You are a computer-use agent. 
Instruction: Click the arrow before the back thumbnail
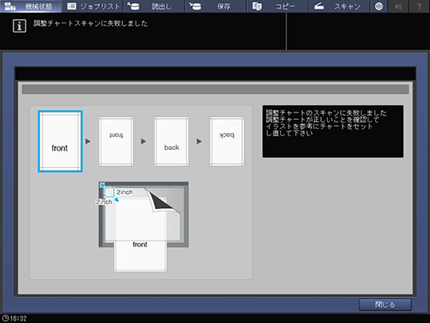143,142
